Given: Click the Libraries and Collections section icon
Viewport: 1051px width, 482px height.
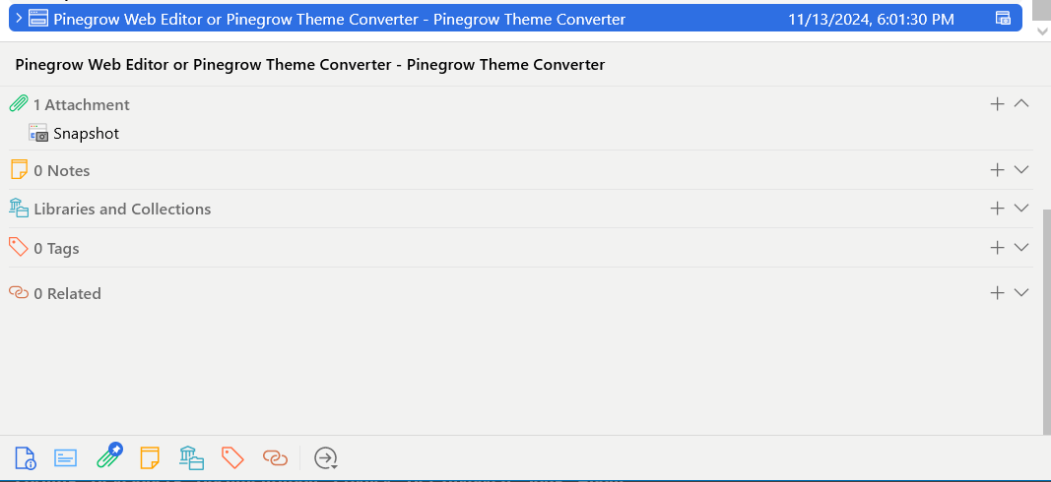Looking at the screenshot, I should (19, 209).
